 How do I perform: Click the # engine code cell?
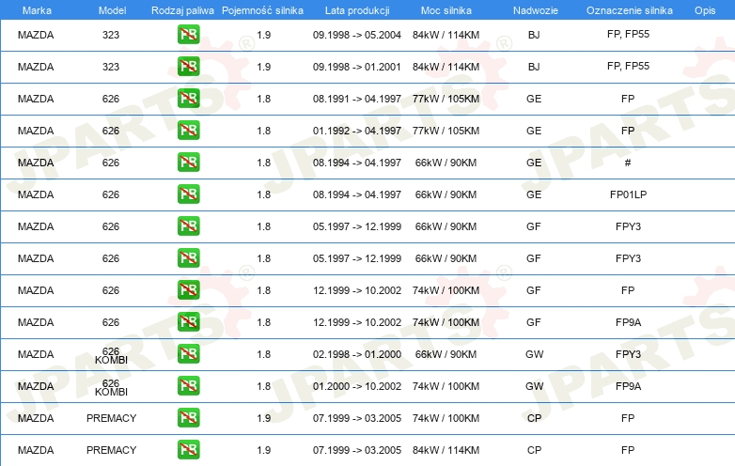point(628,163)
